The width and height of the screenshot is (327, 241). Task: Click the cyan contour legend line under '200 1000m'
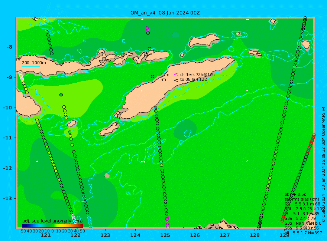coord(30,67)
